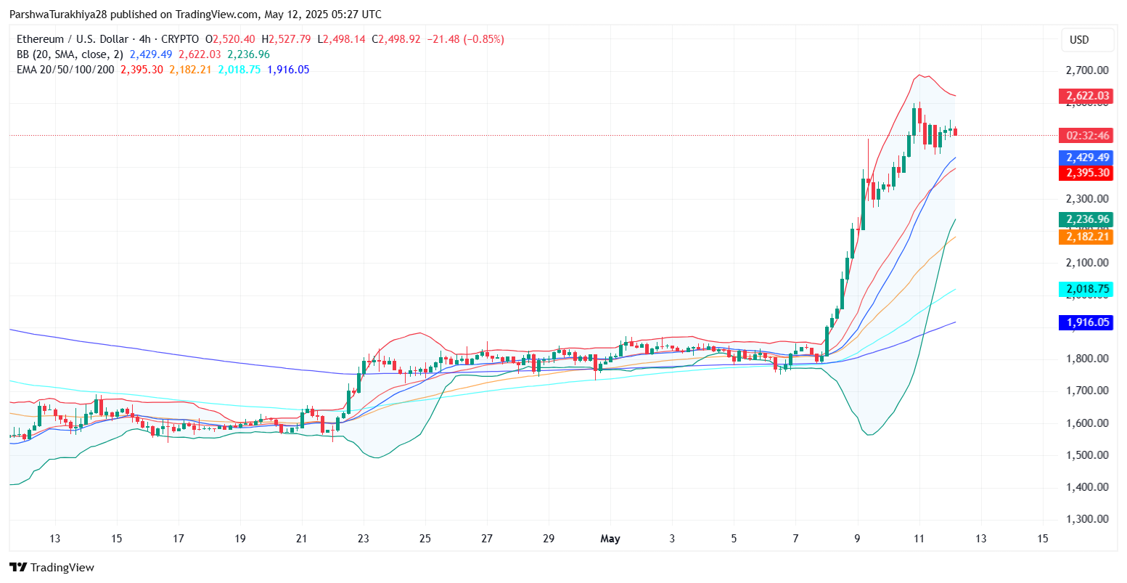
Task: Click the dark blue 1,916.05 EMA axis label
Action: coord(1086,322)
